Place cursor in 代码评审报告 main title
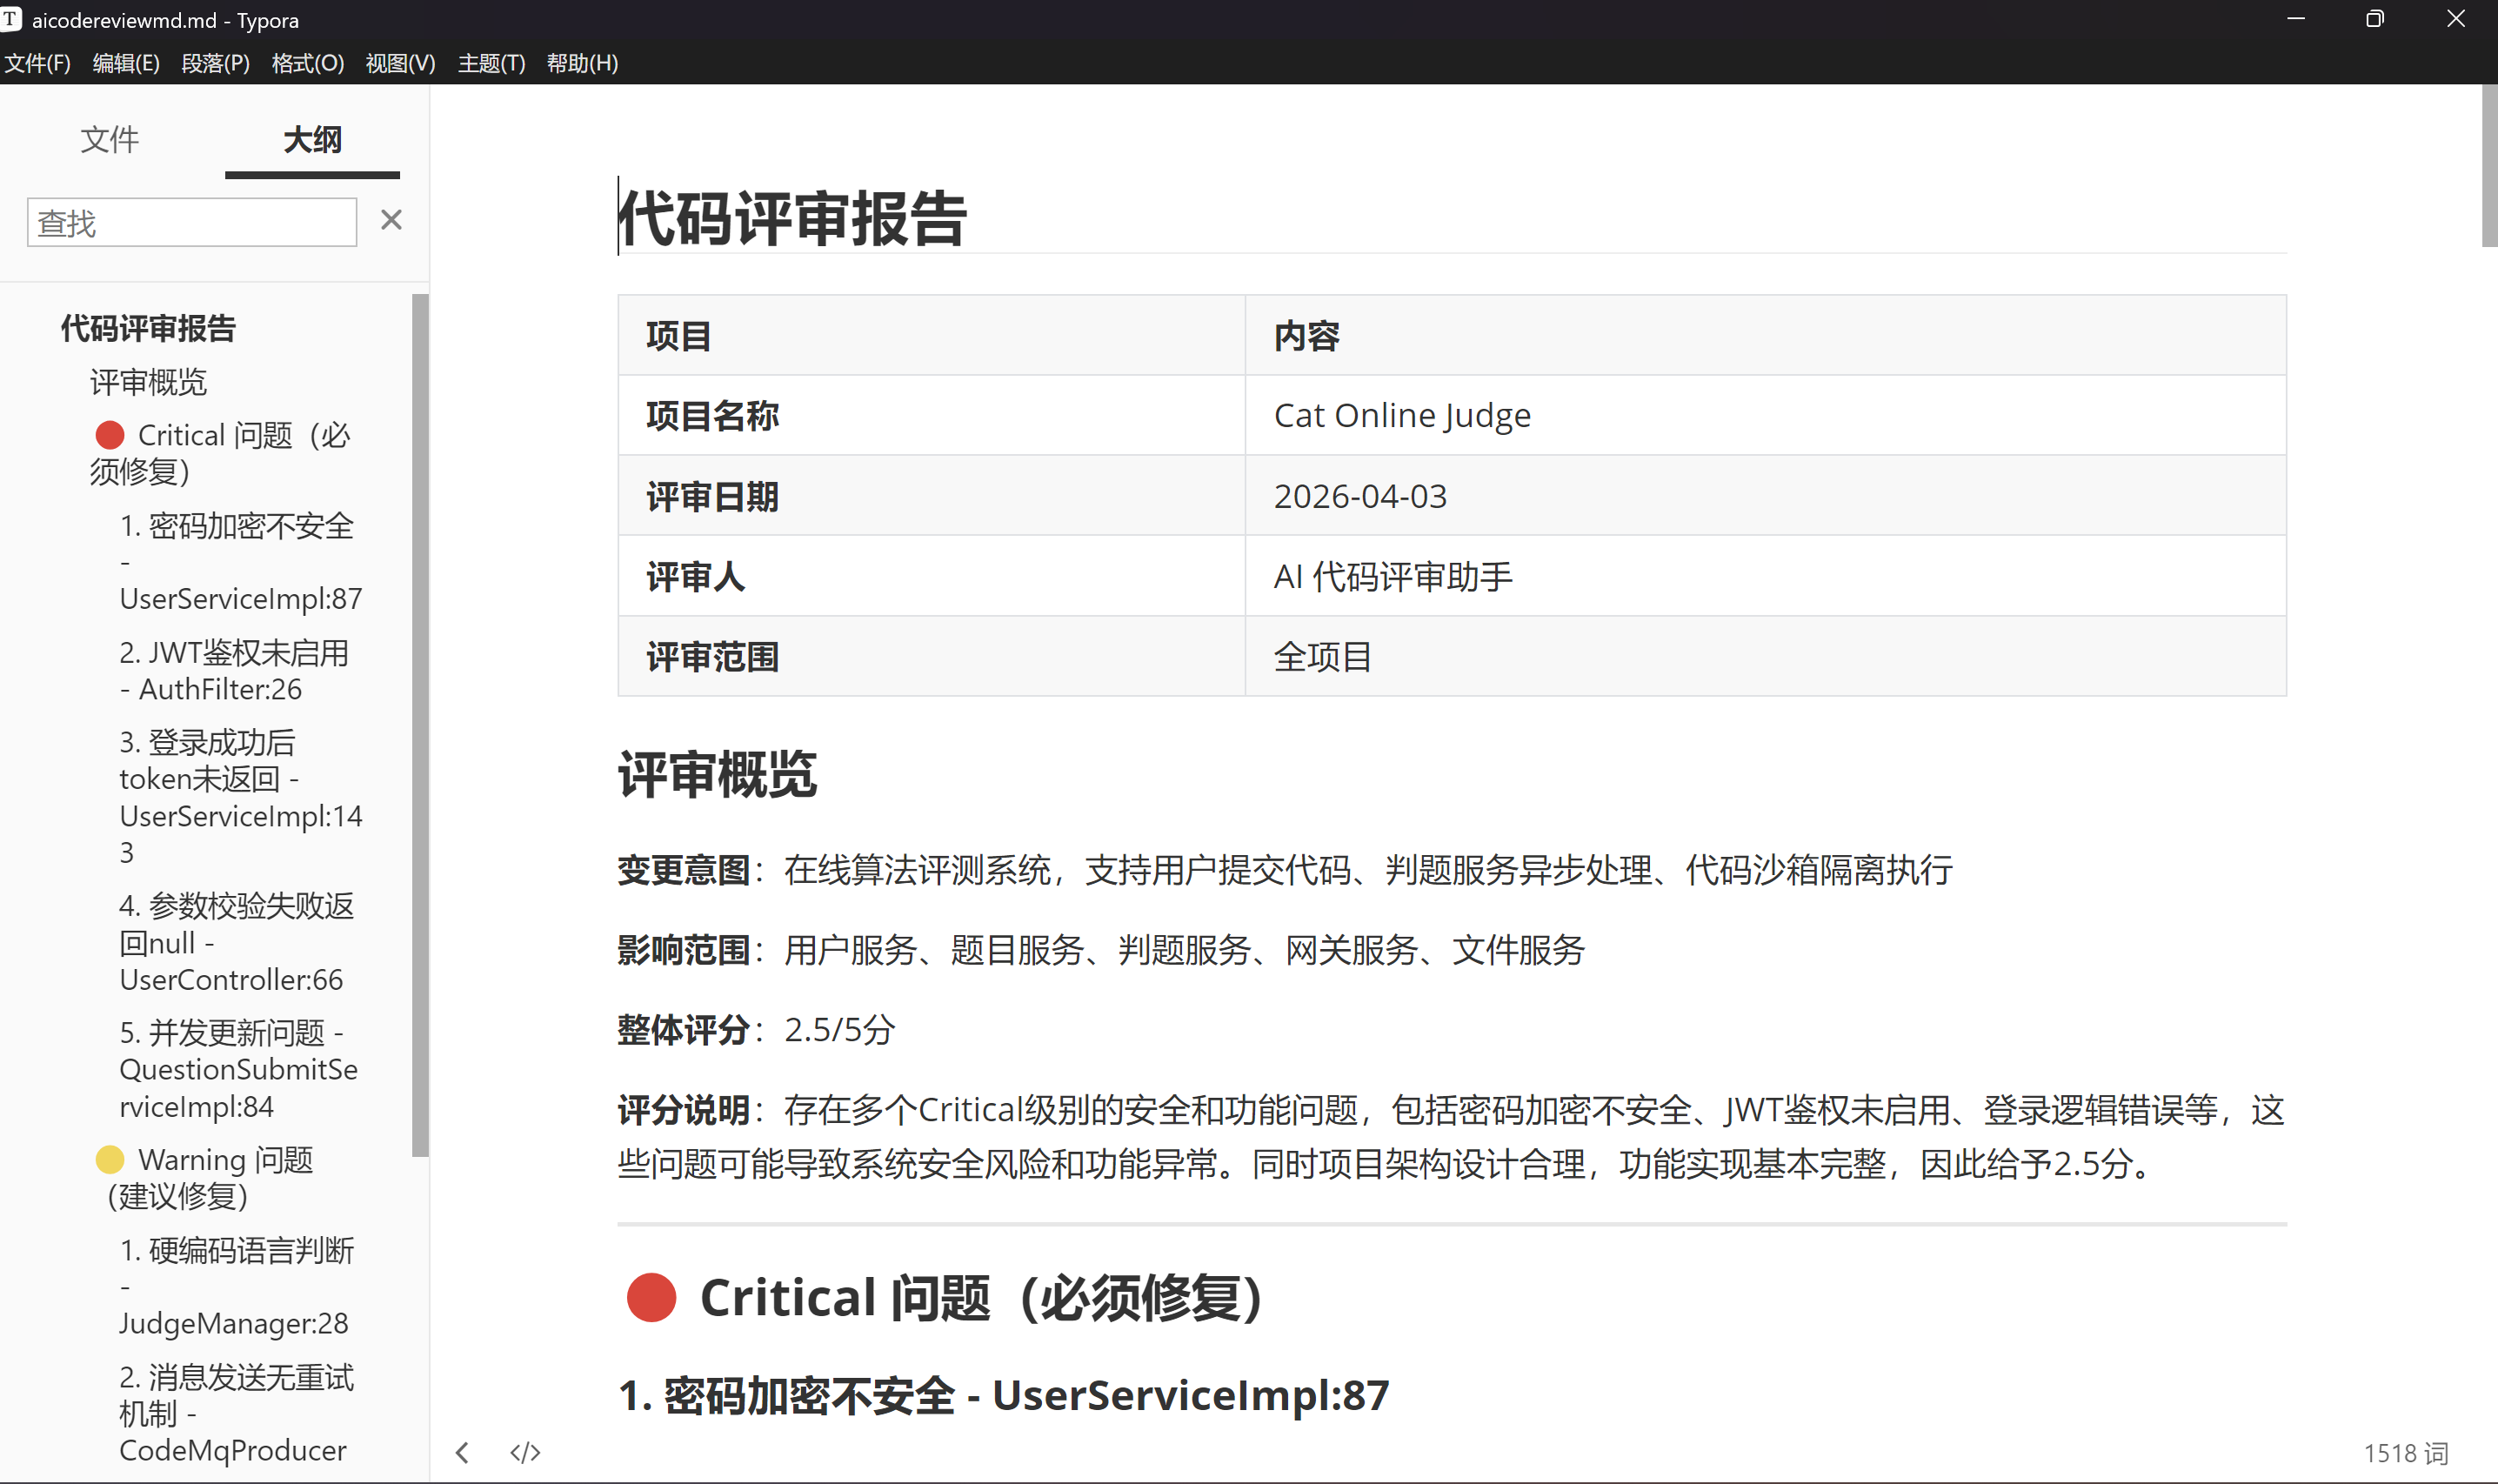 [792, 218]
